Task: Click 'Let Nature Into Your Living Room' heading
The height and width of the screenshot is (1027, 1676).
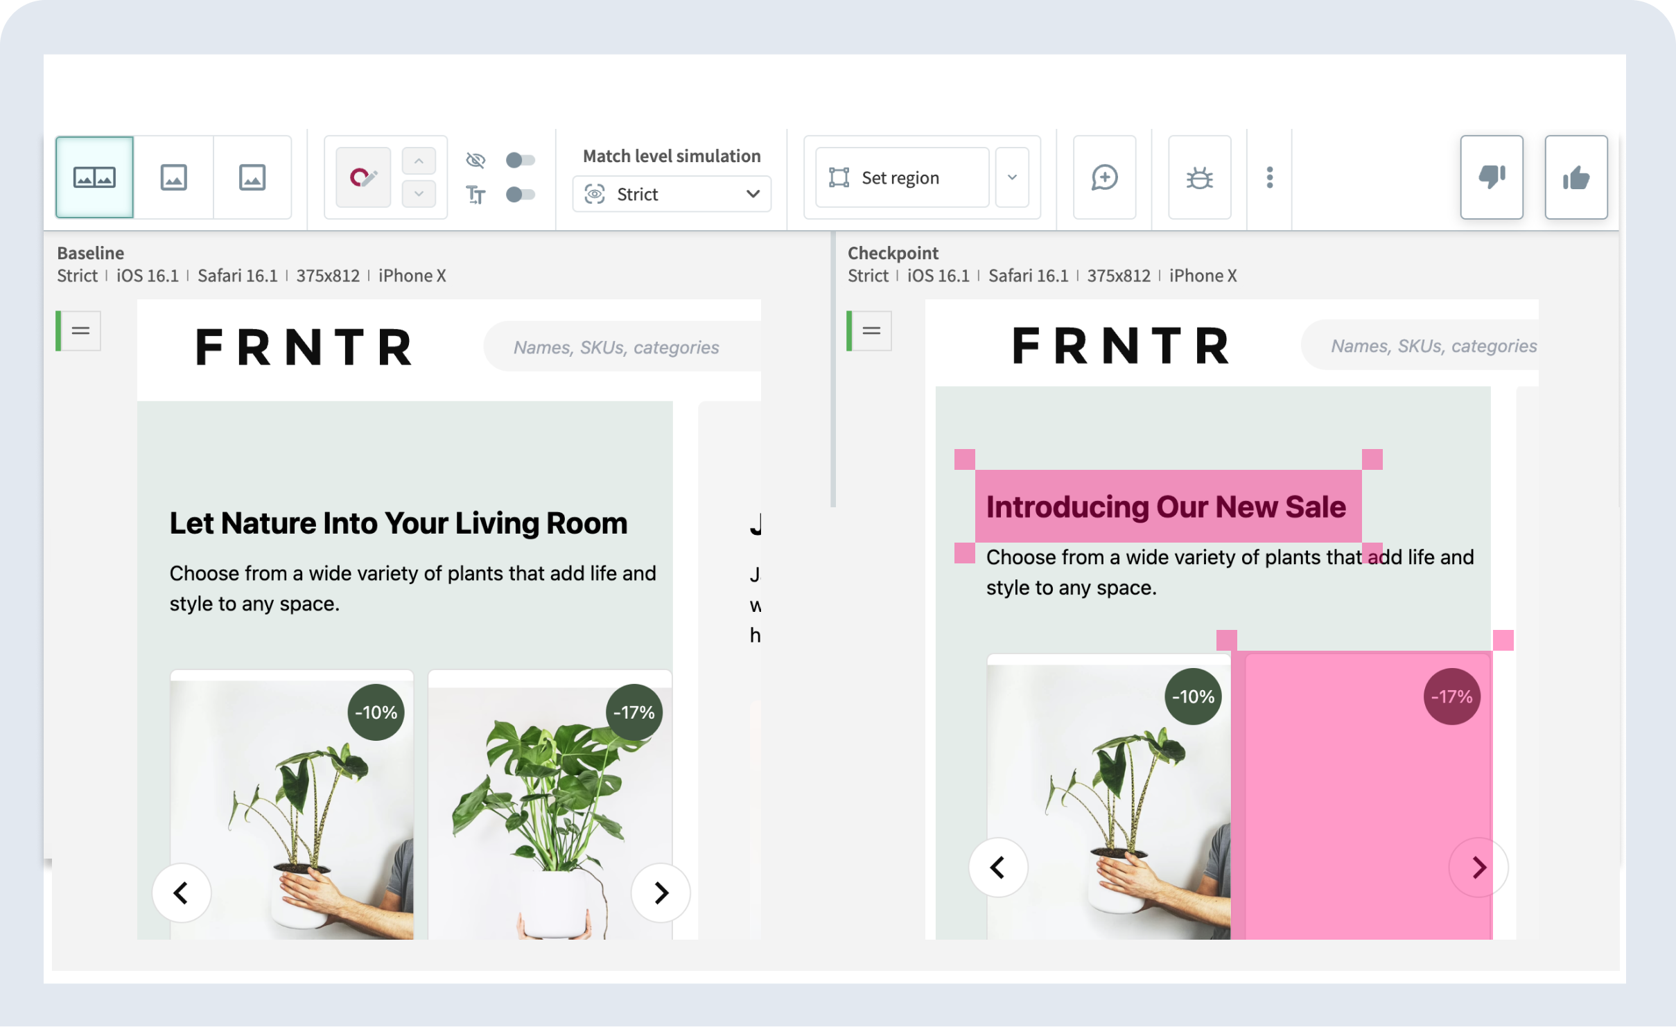Action: point(399,523)
